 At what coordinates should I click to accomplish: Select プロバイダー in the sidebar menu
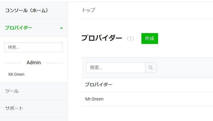(x=18, y=28)
